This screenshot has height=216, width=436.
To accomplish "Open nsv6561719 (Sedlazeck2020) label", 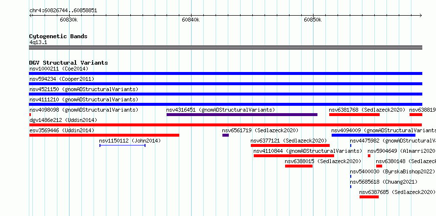I will point(260,130).
